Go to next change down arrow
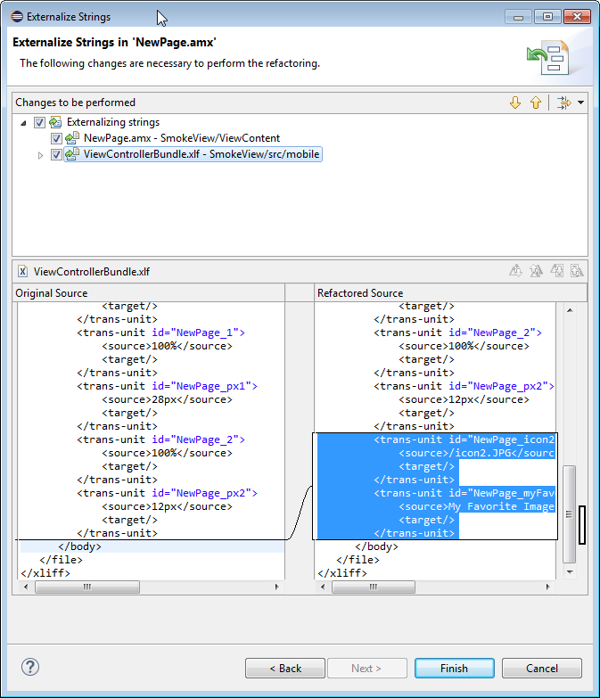Viewport: 600px width, 698px height. pyautogui.click(x=515, y=103)
